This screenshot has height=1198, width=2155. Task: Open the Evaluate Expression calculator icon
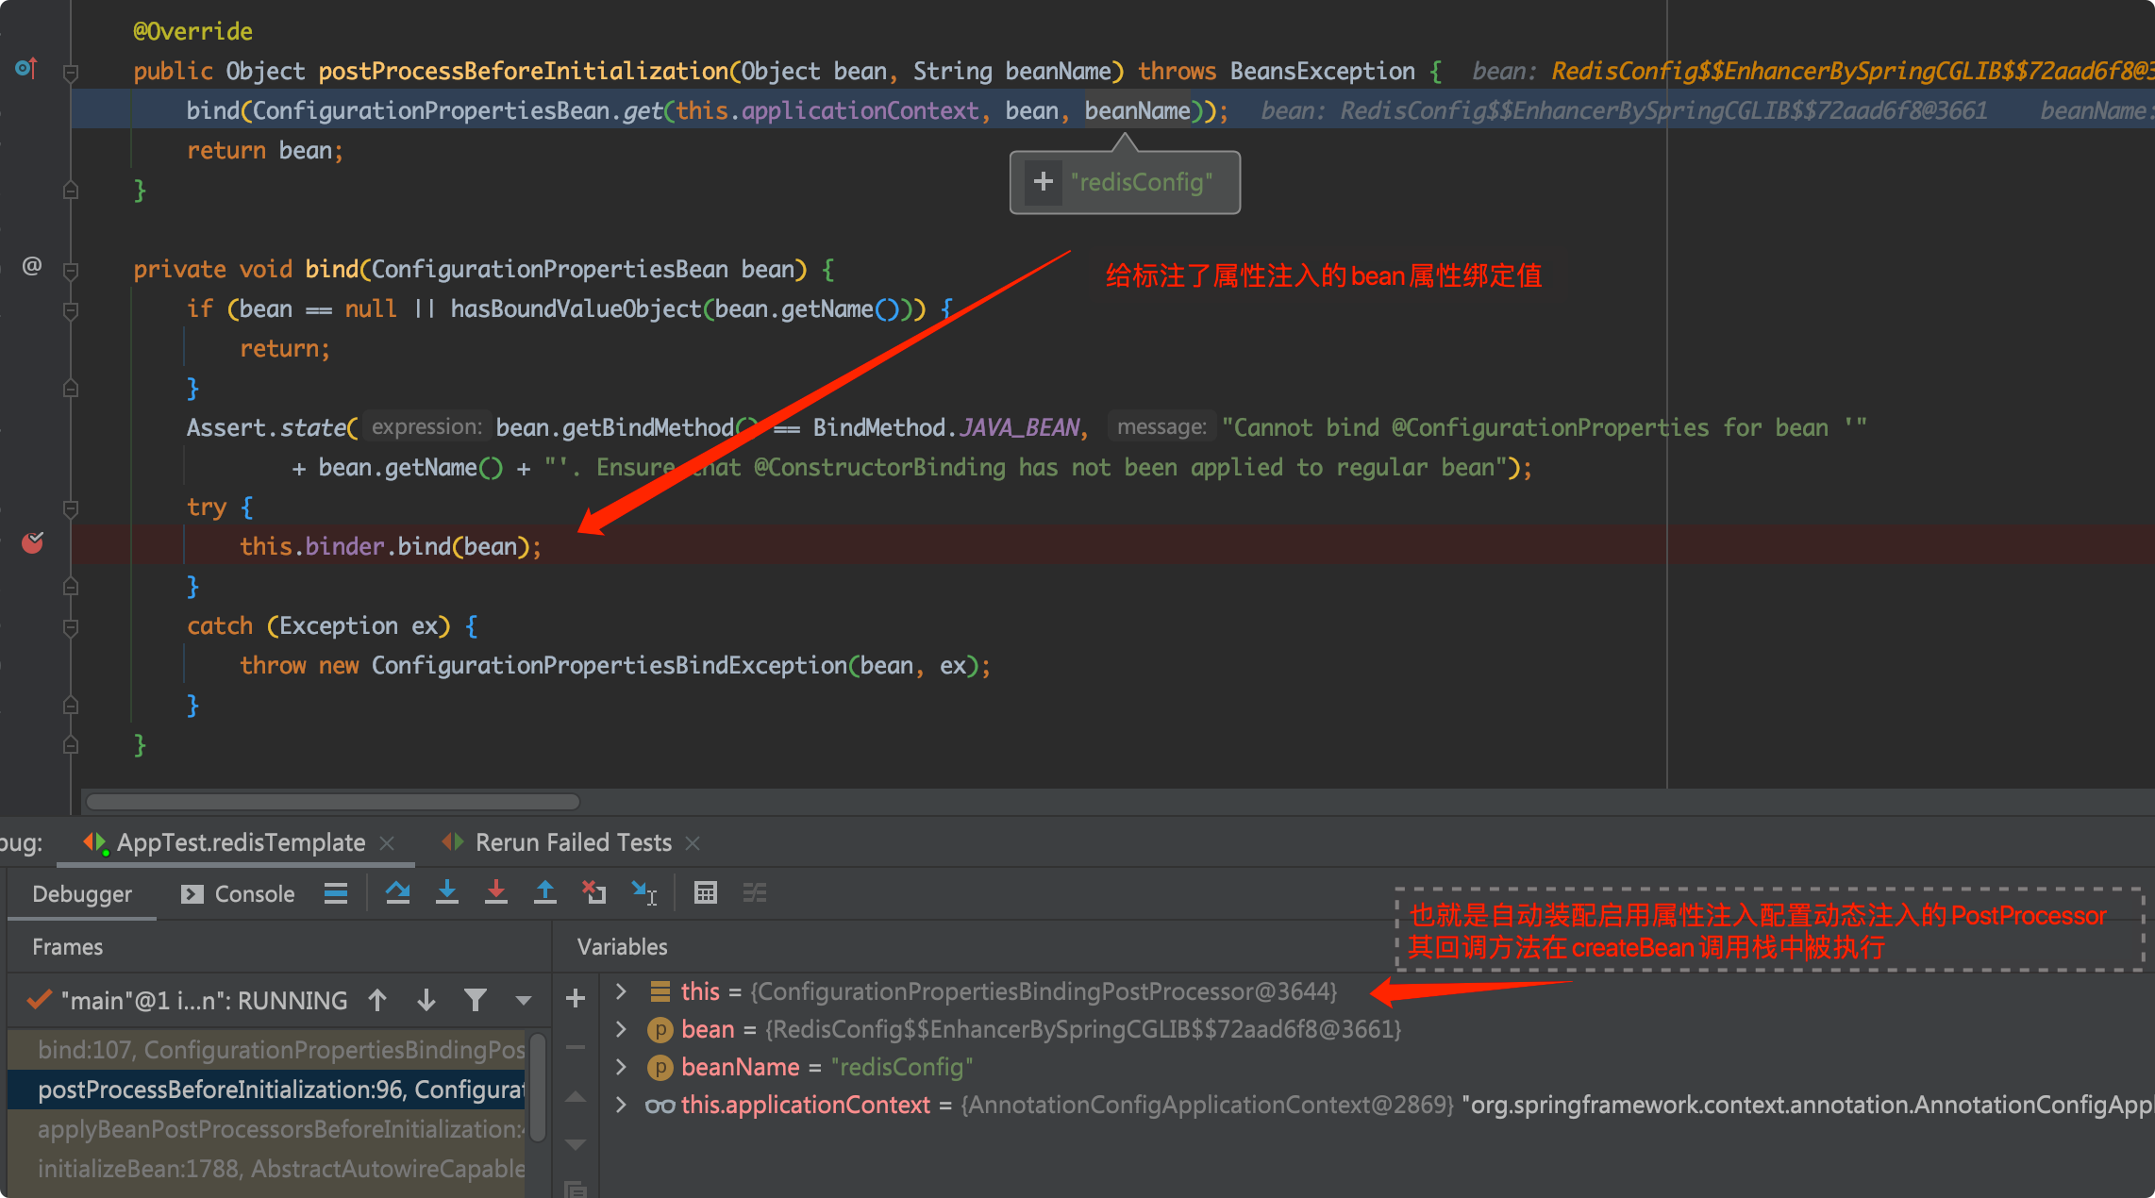pyautogui.click(x=706, y=892)
